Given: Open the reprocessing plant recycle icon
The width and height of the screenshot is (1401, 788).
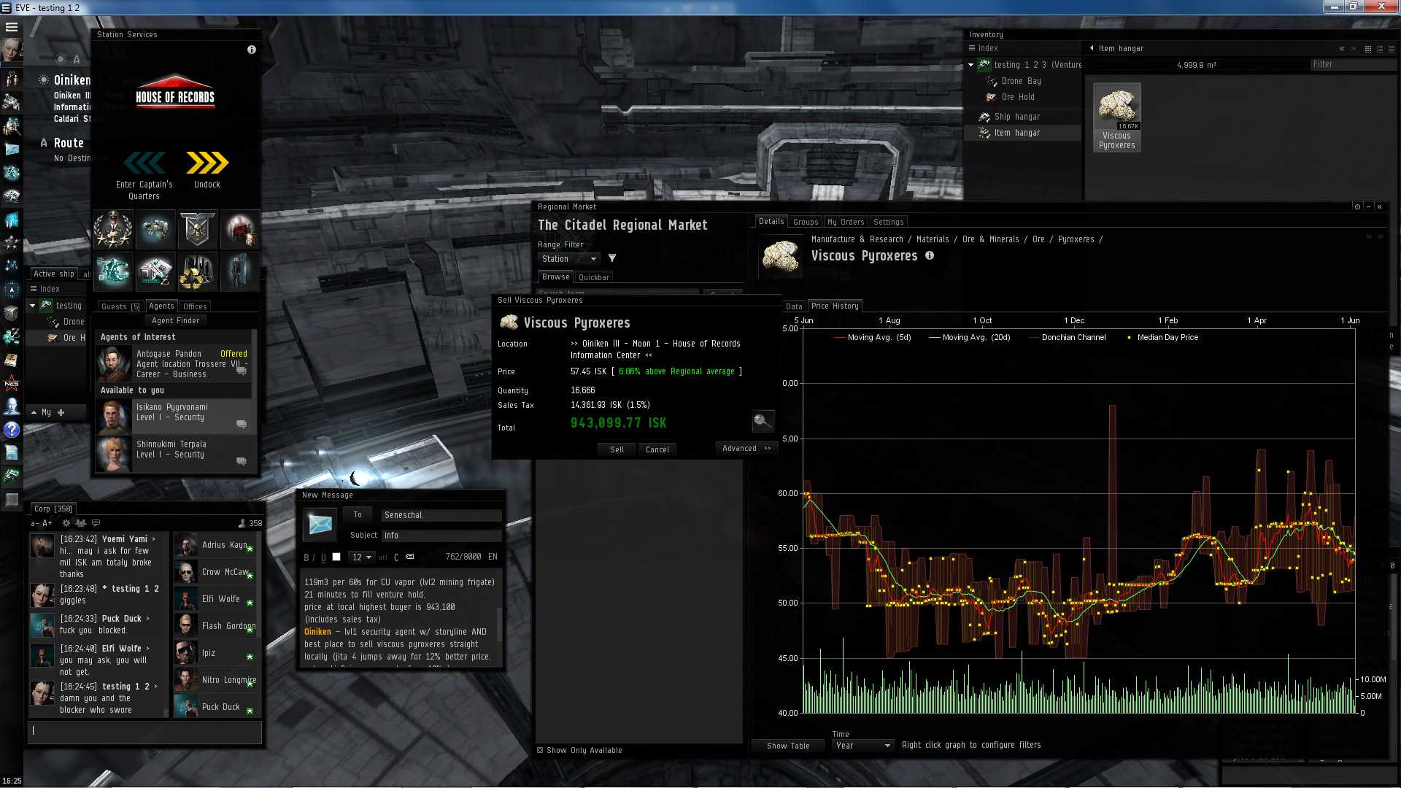Looking at the screenshot, I should point(197,271).
